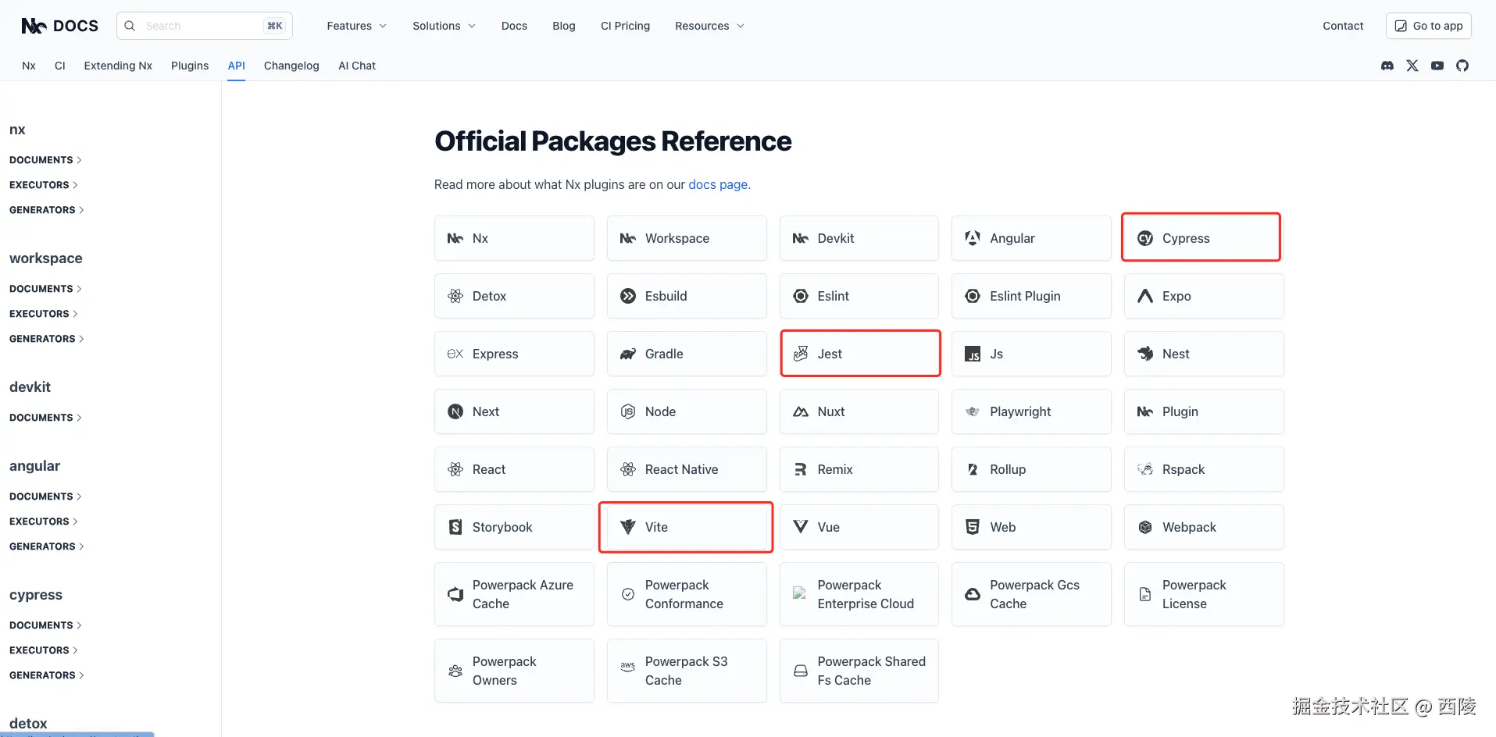
Task: Open the GitHub icon link
Action: tap(1462, 66)
